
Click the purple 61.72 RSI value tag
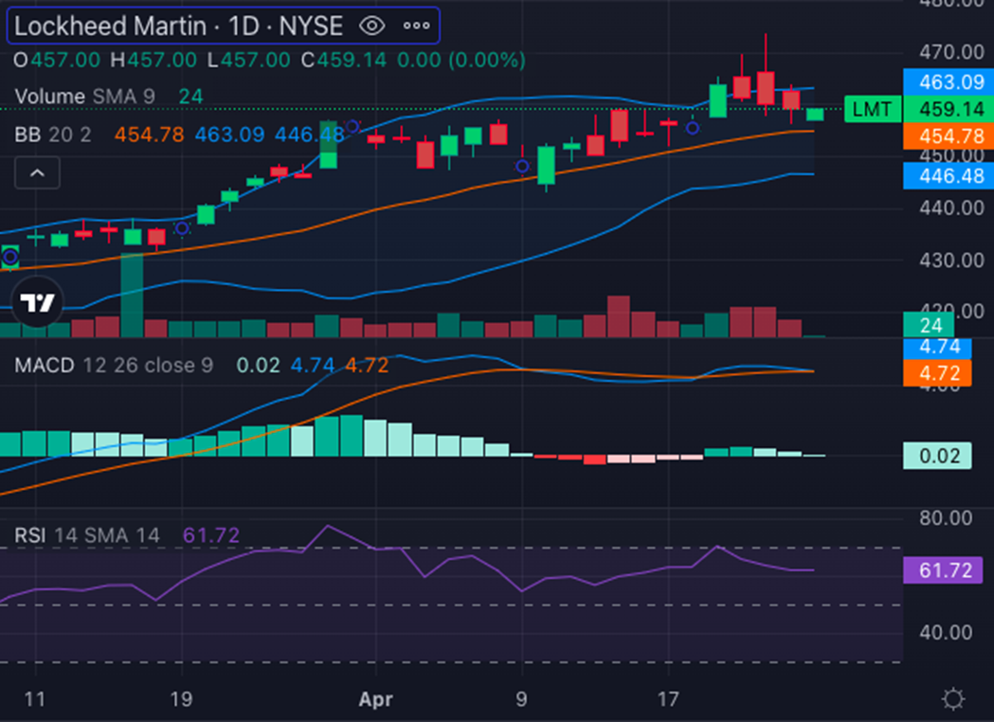click(944, 569)
